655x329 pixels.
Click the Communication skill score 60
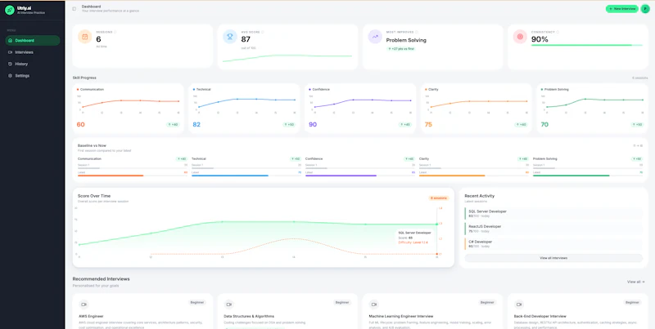point(80,125)
